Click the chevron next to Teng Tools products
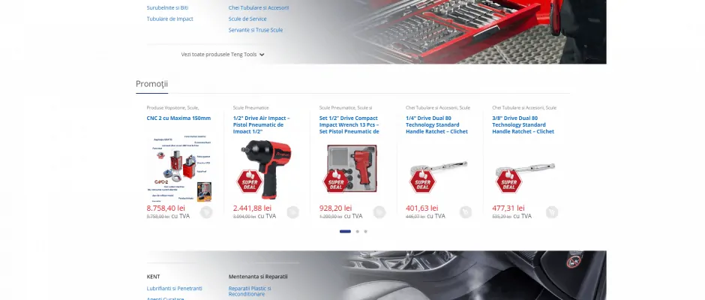The height and width of the screenshot is (300, 705). [262, 55]
